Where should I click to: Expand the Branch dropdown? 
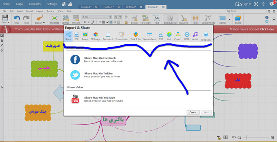click(44, 23)
